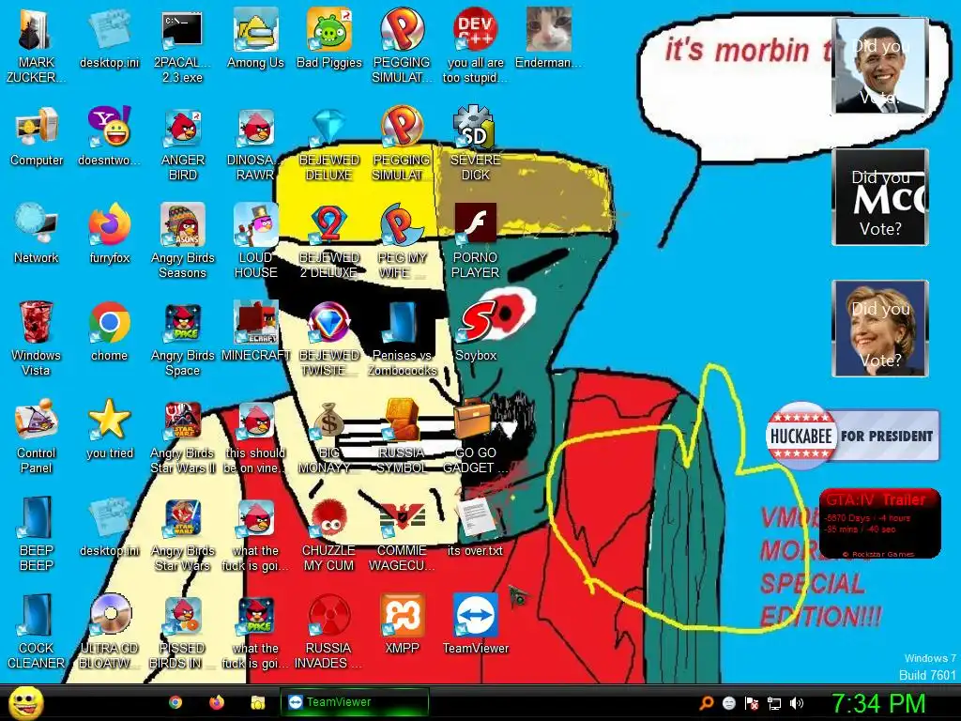This screenshot has width=961, height=721.
Task: Open File Explorer folder from taskbar
Action: (258, 702)
